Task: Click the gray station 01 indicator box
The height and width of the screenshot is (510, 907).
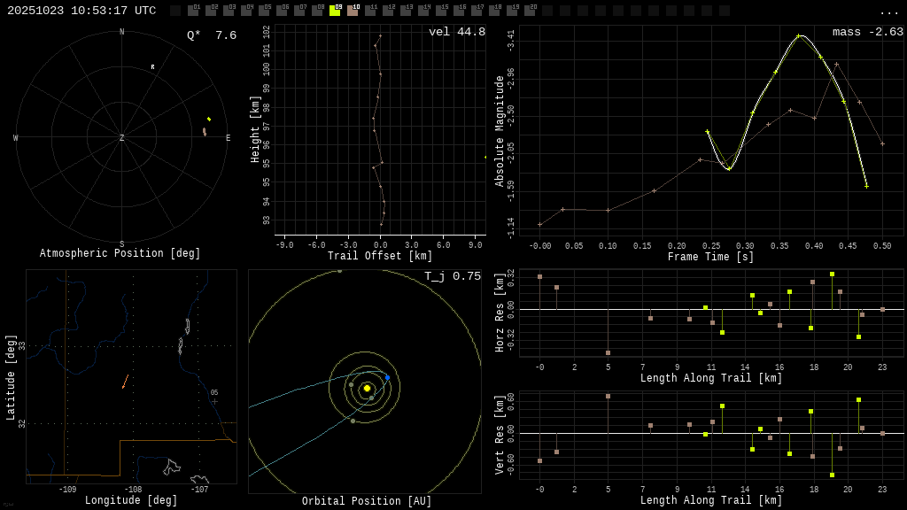Action: (x=193, y=11)
